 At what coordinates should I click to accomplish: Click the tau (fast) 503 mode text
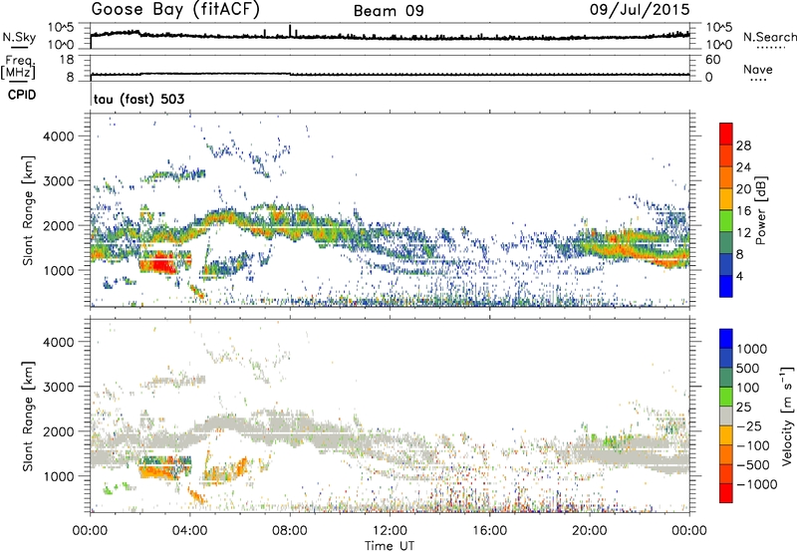point(138,99)
